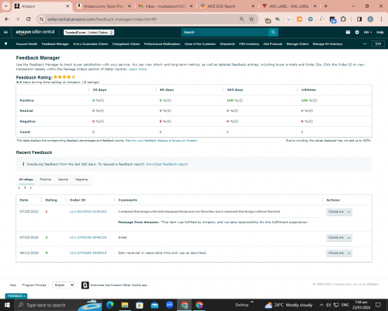This screenshot has height=311, width=388.
Task: Reload the Seller Central page
Action: [29, 19]
